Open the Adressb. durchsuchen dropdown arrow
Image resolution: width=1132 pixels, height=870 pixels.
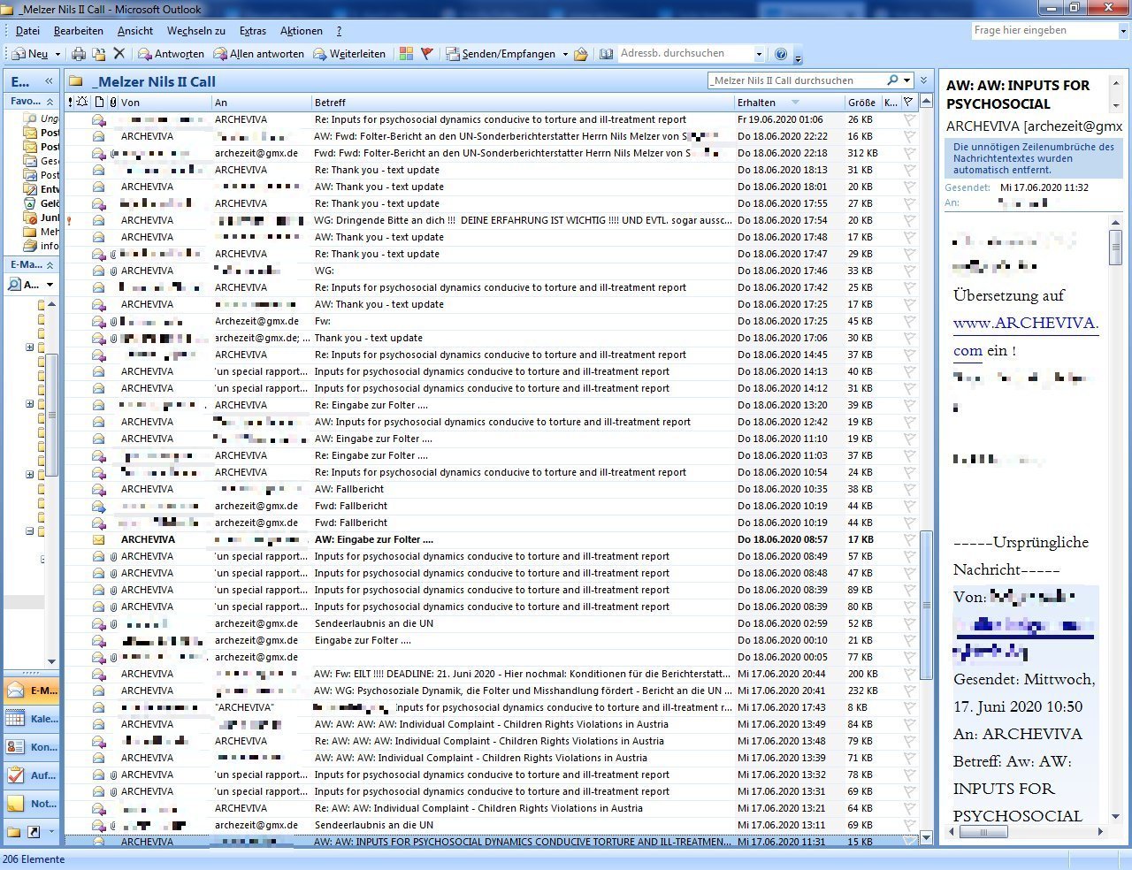pos(759,54)
